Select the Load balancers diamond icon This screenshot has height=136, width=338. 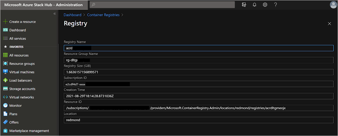[5, 80]
